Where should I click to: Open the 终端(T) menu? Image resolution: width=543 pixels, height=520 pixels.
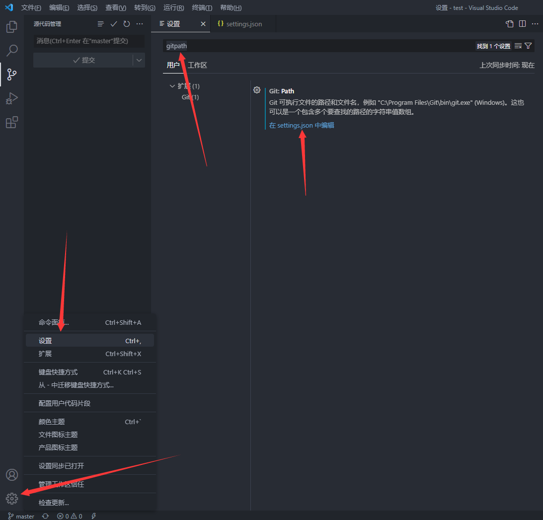coord(202,7)
